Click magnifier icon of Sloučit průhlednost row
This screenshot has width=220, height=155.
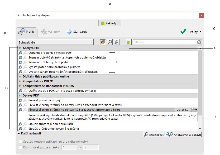[x=20, y=129]
